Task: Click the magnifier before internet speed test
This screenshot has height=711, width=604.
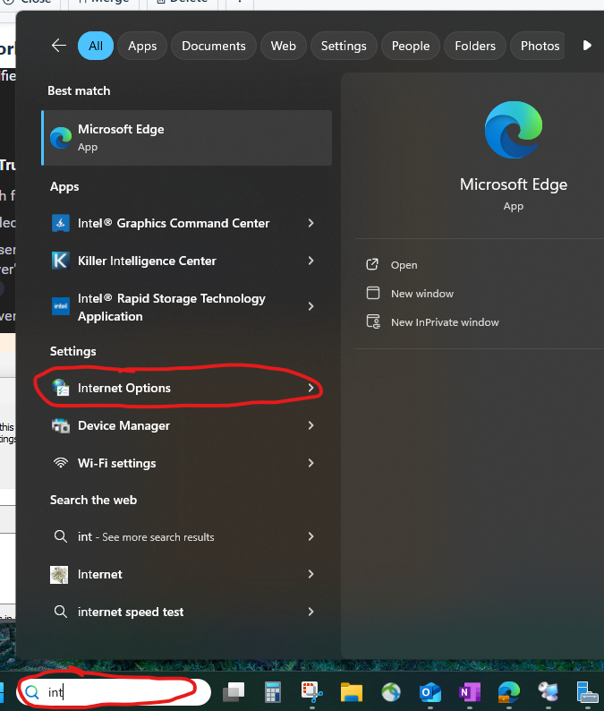Action: (x=60, y=612)
